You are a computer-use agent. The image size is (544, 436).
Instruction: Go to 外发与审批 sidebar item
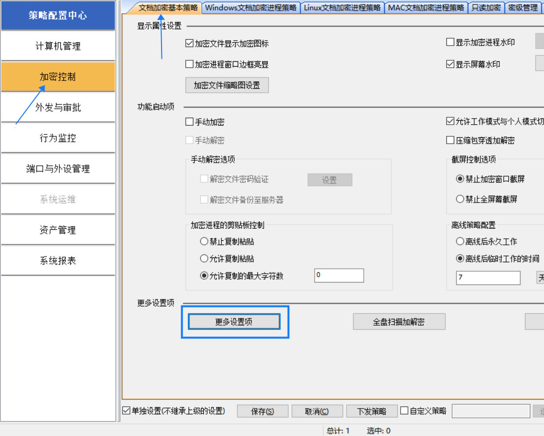pos(58,107)
